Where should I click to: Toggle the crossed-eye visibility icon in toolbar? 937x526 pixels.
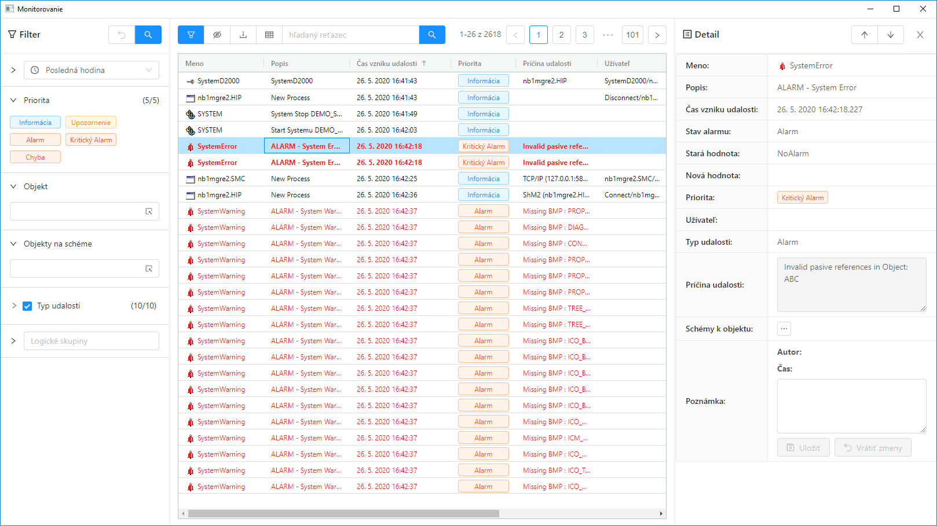(x=217, y=35)
